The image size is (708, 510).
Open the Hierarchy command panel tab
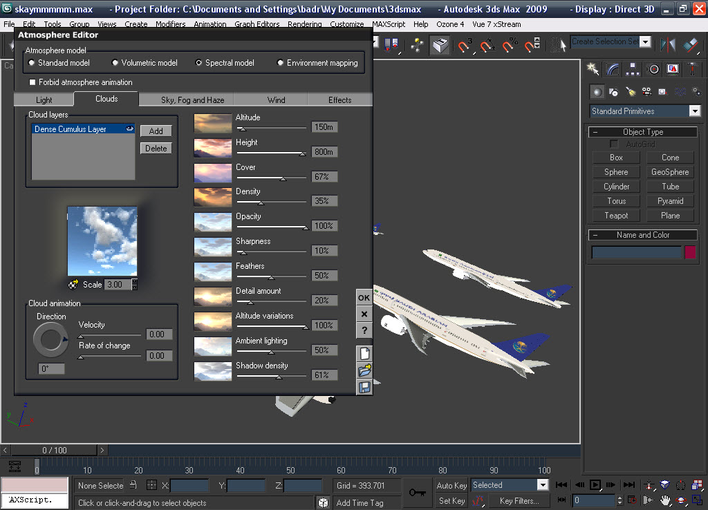pyautogui.click(x=633, y=69)
